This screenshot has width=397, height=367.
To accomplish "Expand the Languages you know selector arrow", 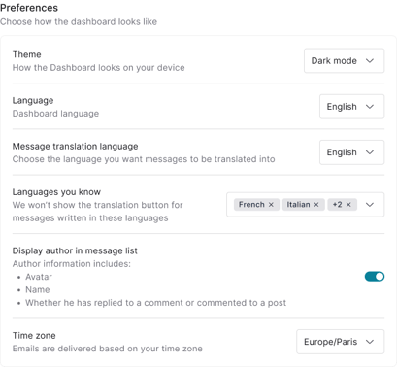I will (370, 205).
